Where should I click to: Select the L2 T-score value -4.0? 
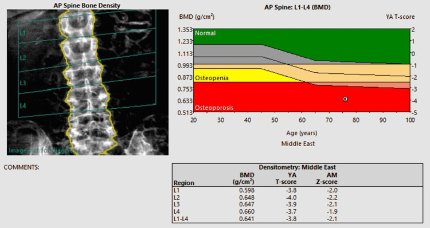point(291,197)
